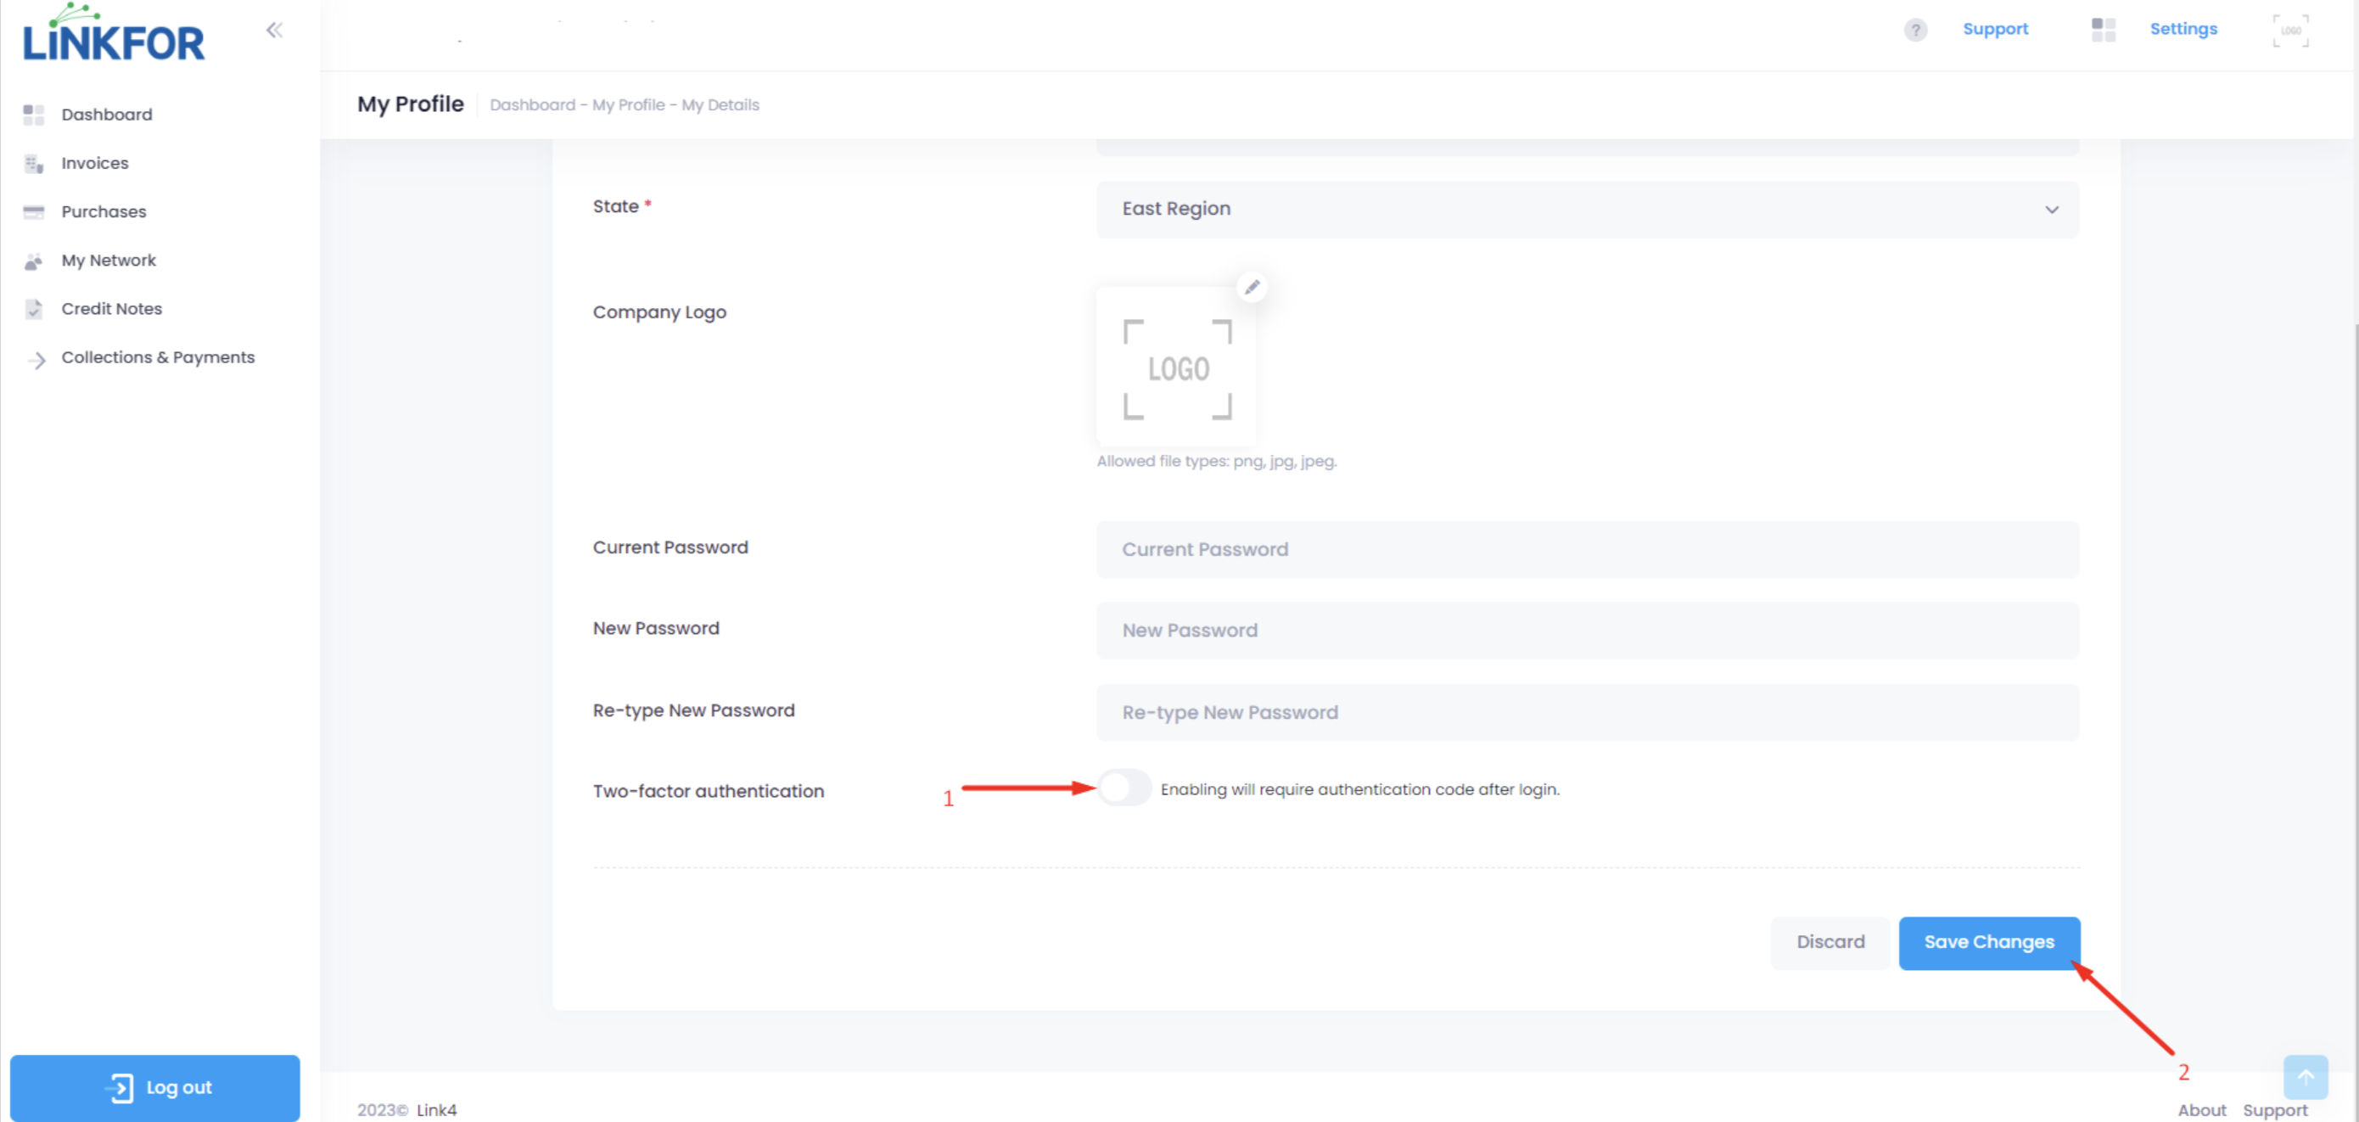The image size is (2359, 1122).
Task: Click the My Network people icon
Action: 34,261
